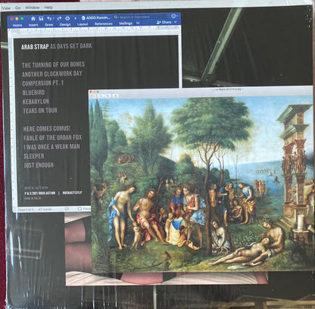Click the share icon in Preview toolbar

(115, 96)
